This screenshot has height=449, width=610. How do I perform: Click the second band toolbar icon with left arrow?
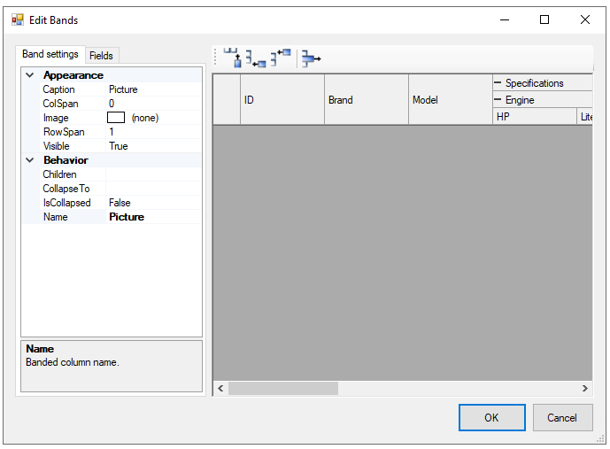256,58
